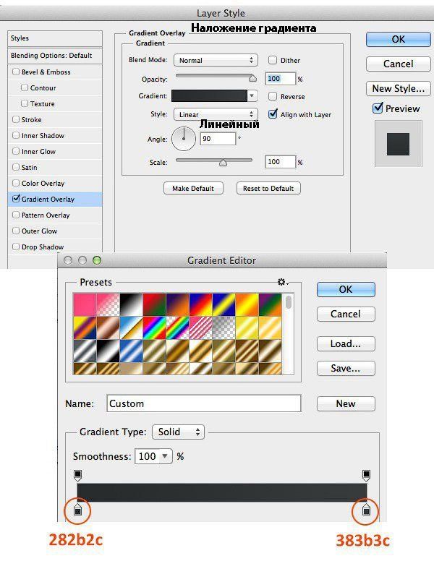Choose the transparent rainbow gradient preset

(x=177, y=327)
